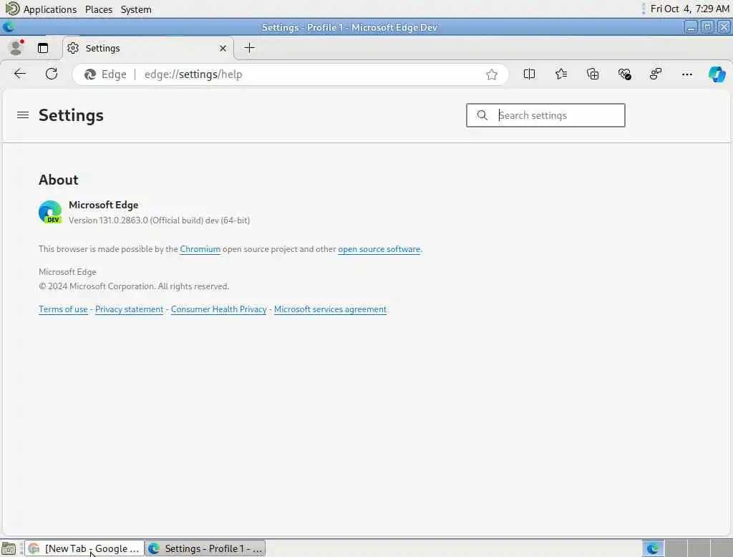Click the Microsoft Edge Dev logo

[x=50, y=212]
